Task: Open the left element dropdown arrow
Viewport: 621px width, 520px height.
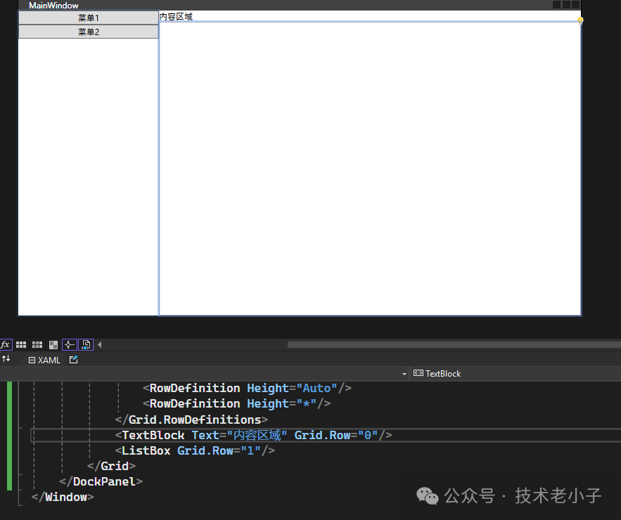Action: coord(404,374)
